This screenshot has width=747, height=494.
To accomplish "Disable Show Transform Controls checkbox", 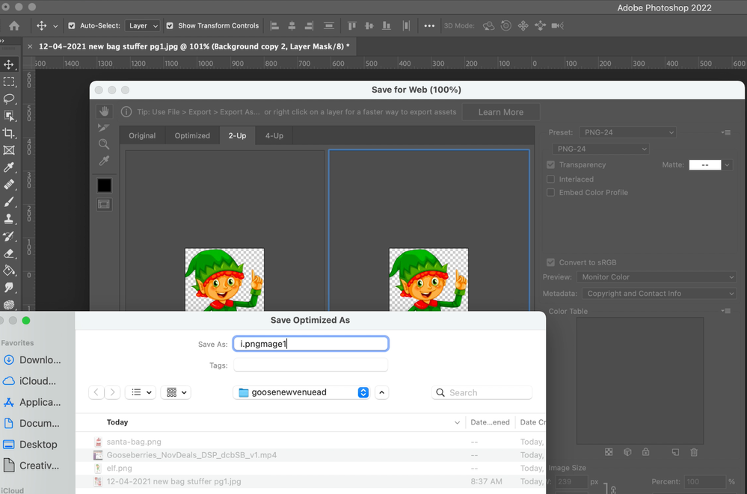I will tap(170, 25).
